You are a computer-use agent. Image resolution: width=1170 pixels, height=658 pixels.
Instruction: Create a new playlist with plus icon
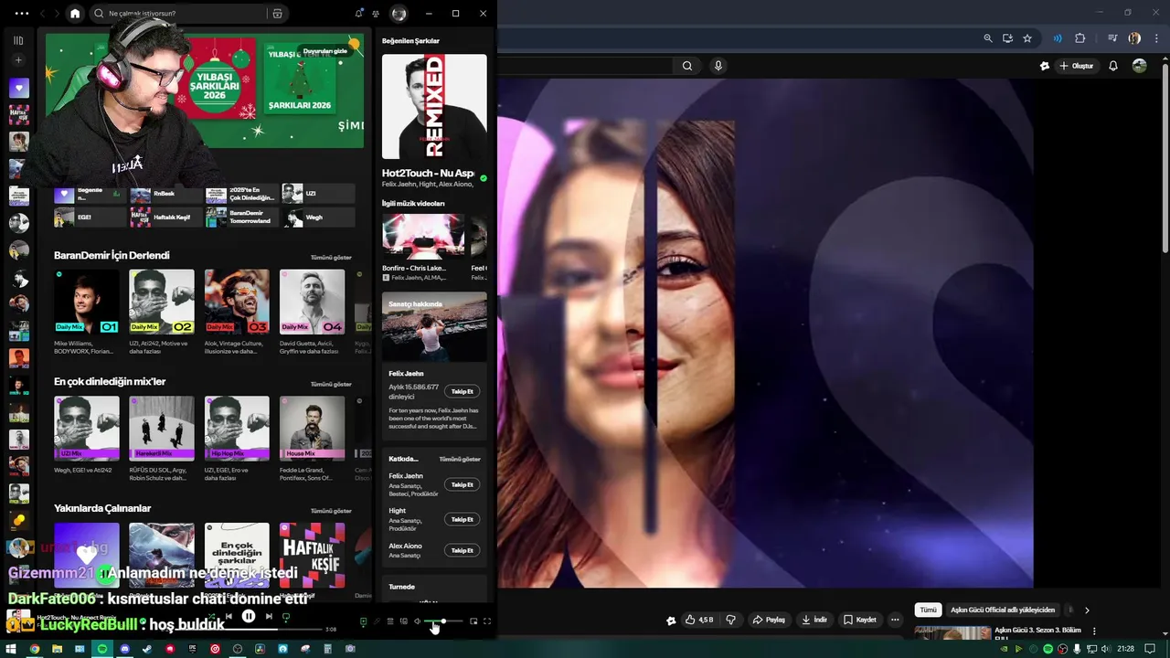click(x=18, y=60)
